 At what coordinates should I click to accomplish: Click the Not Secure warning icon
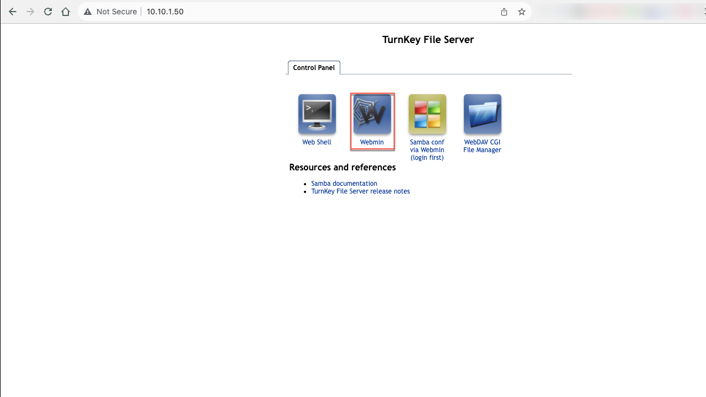pyautogui.click(x=88, y=11)
